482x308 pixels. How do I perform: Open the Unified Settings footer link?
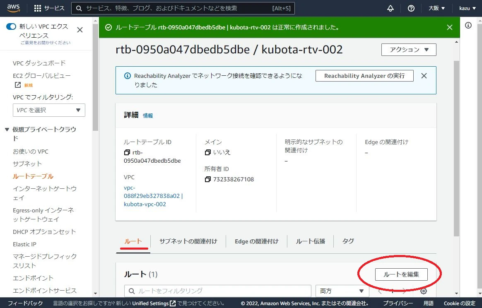click(154, 303)
